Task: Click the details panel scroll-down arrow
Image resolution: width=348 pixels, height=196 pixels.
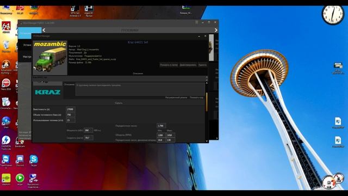Action: click(207, 140)
